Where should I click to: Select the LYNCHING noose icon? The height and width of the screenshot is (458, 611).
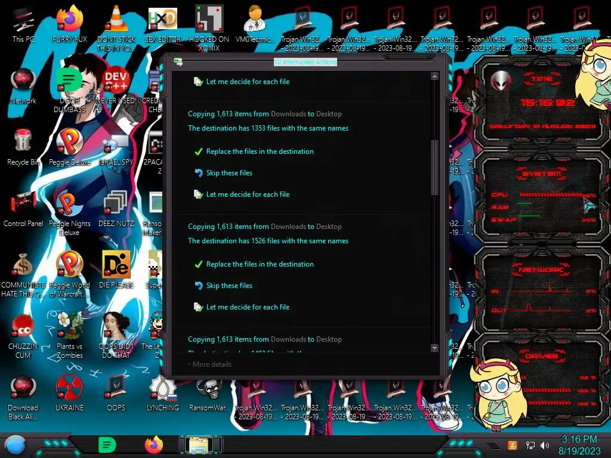pyautogui.click(x=162, y=392)
